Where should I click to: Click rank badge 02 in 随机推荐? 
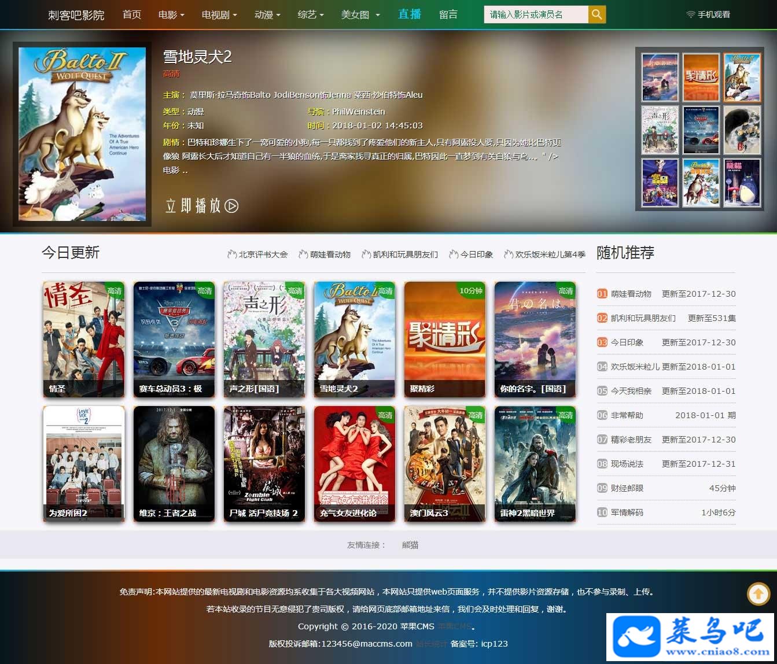click(x=602, y=318)
